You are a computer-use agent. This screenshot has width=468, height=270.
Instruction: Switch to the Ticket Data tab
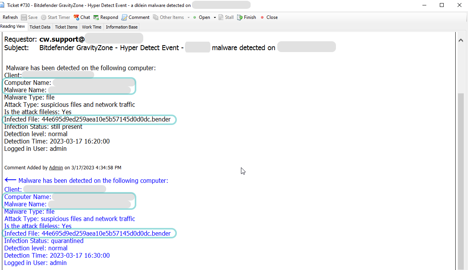[x=40, y=27]
